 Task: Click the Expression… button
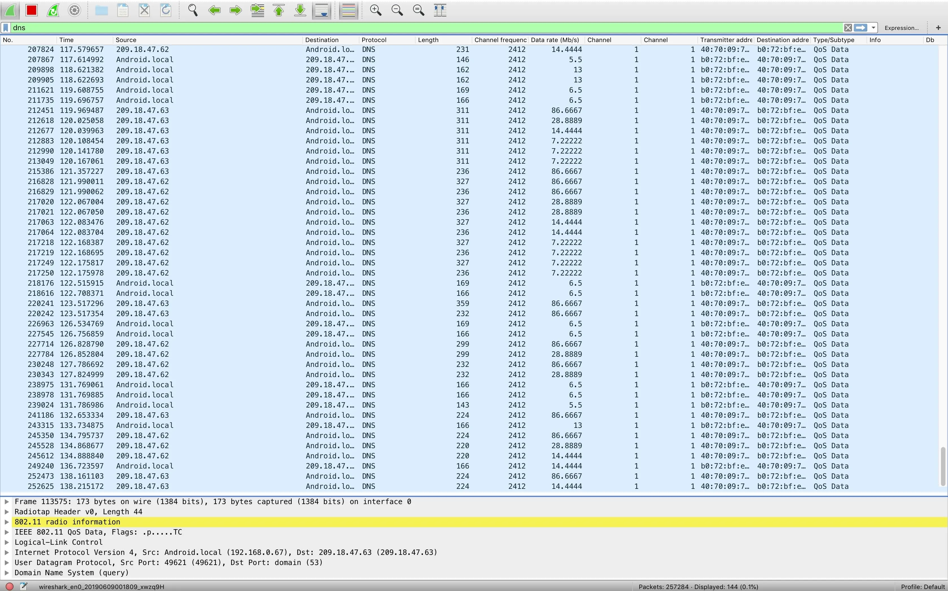901,28
